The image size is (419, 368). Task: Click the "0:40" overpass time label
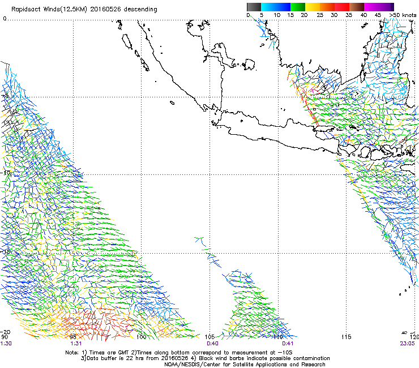(212, 344)
